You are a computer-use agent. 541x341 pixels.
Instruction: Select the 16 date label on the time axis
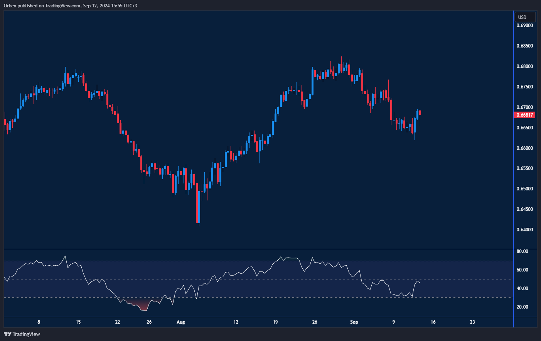pos(433,322)
